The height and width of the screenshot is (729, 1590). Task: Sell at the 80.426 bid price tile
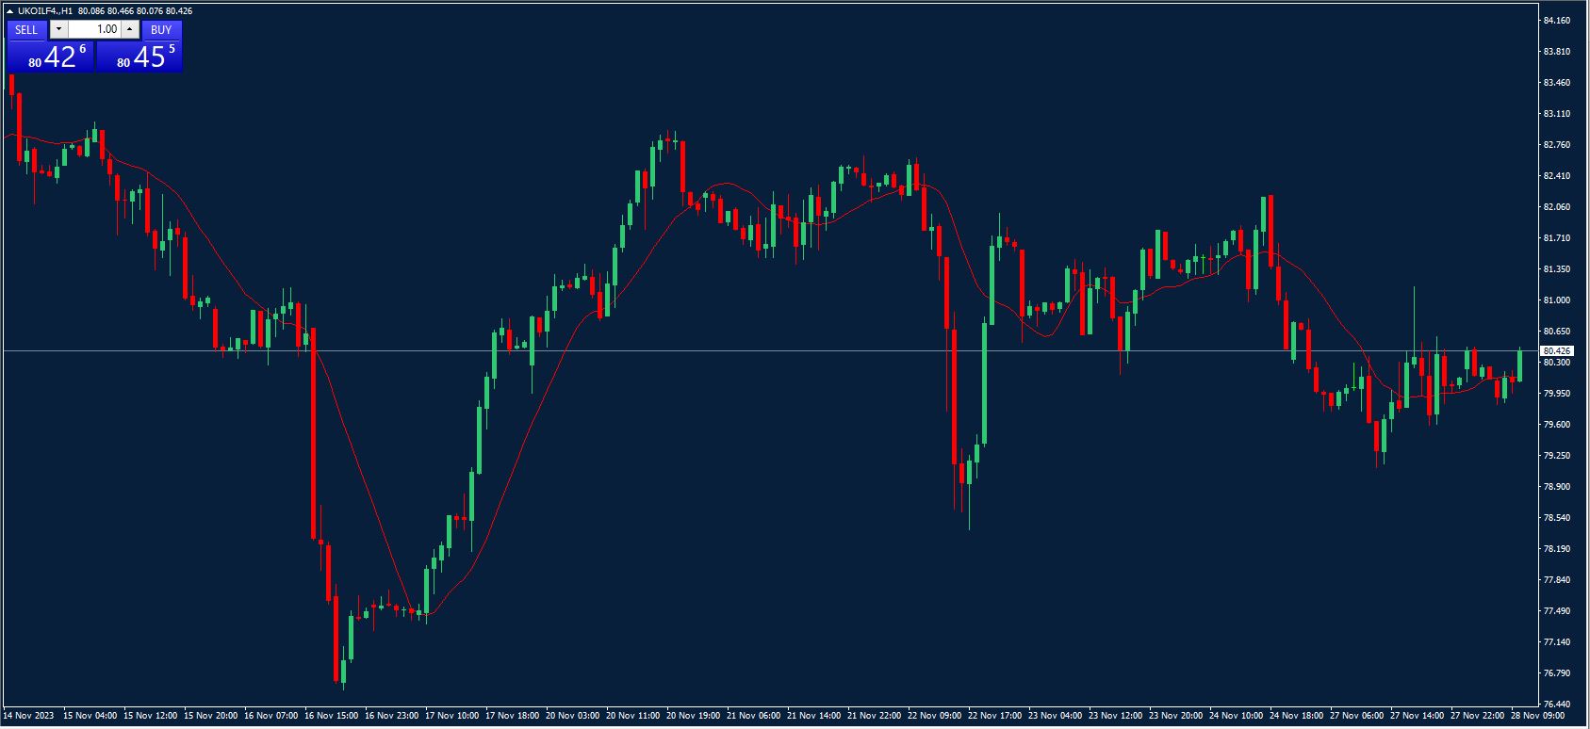coord(50,57)
